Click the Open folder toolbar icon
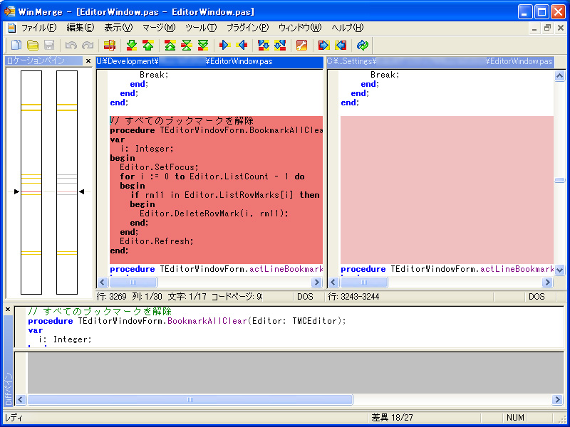The image size is (570, 427). [33, 45]
